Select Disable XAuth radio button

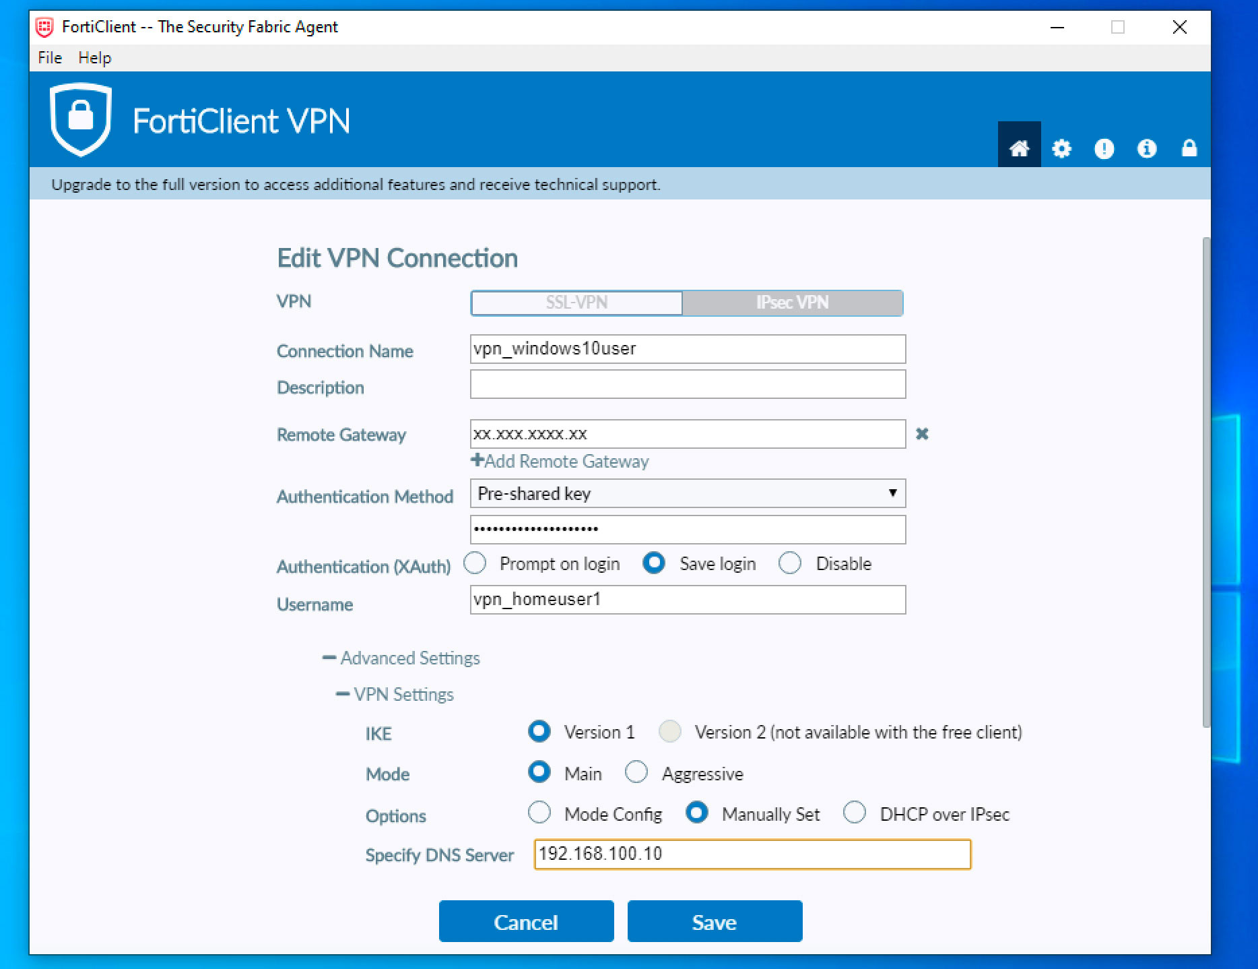pyautogui.click(x=790, y=563)
